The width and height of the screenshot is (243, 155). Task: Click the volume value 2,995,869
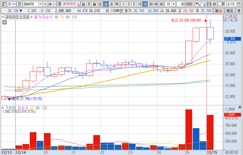pyautogui.click(x=63, y=11)
